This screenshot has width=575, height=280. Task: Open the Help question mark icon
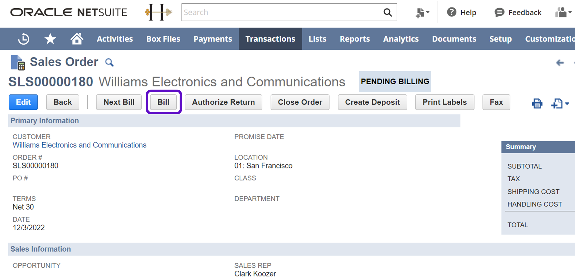451,12
